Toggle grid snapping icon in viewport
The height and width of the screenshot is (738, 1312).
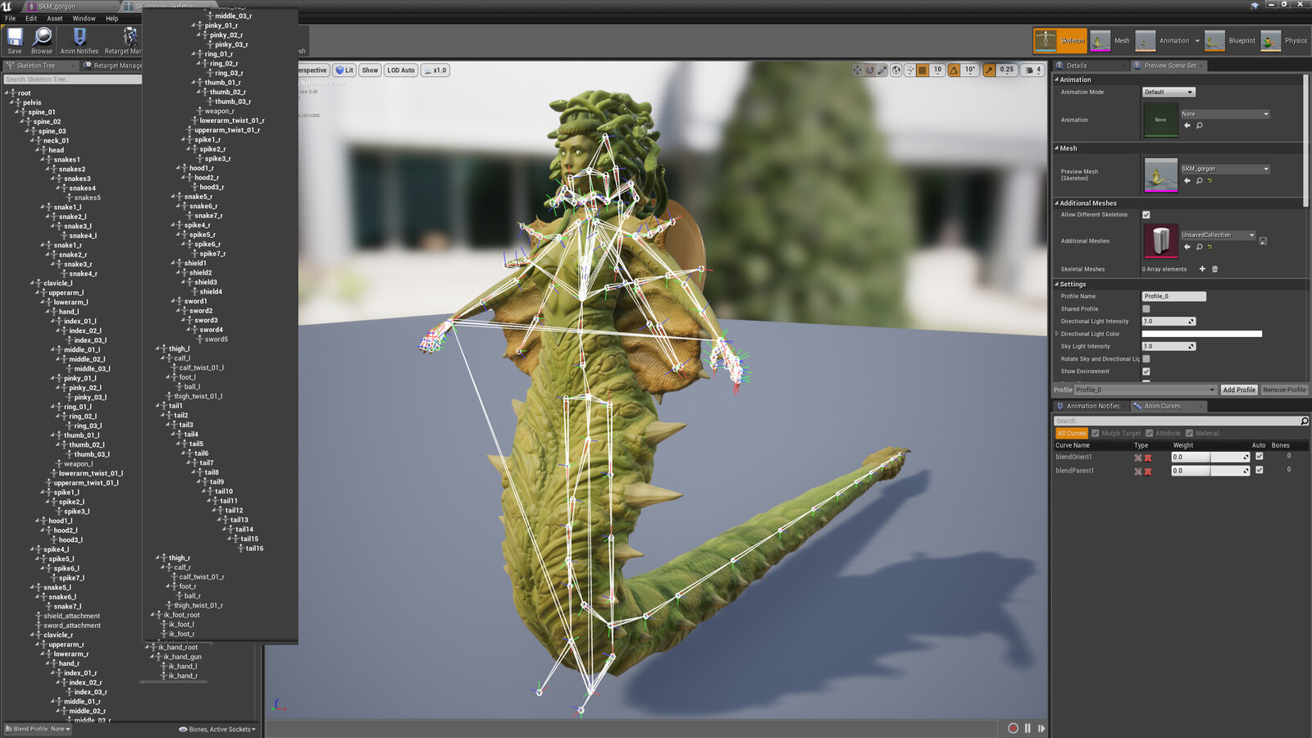pyautogui.click(x=922, y=71)
